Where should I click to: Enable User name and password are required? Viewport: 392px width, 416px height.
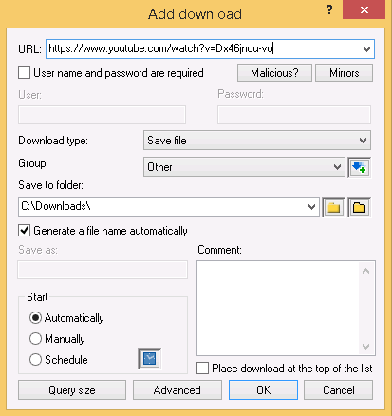[x=25, y=73]
